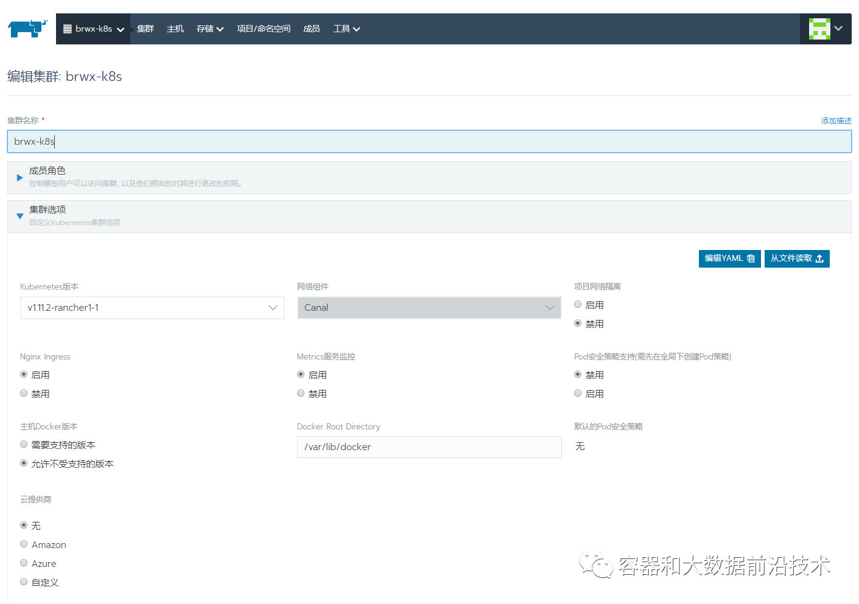Screen dimensions: 859x604
Task: Select 启用 for Pod安全策略支持
Action: 578,394
